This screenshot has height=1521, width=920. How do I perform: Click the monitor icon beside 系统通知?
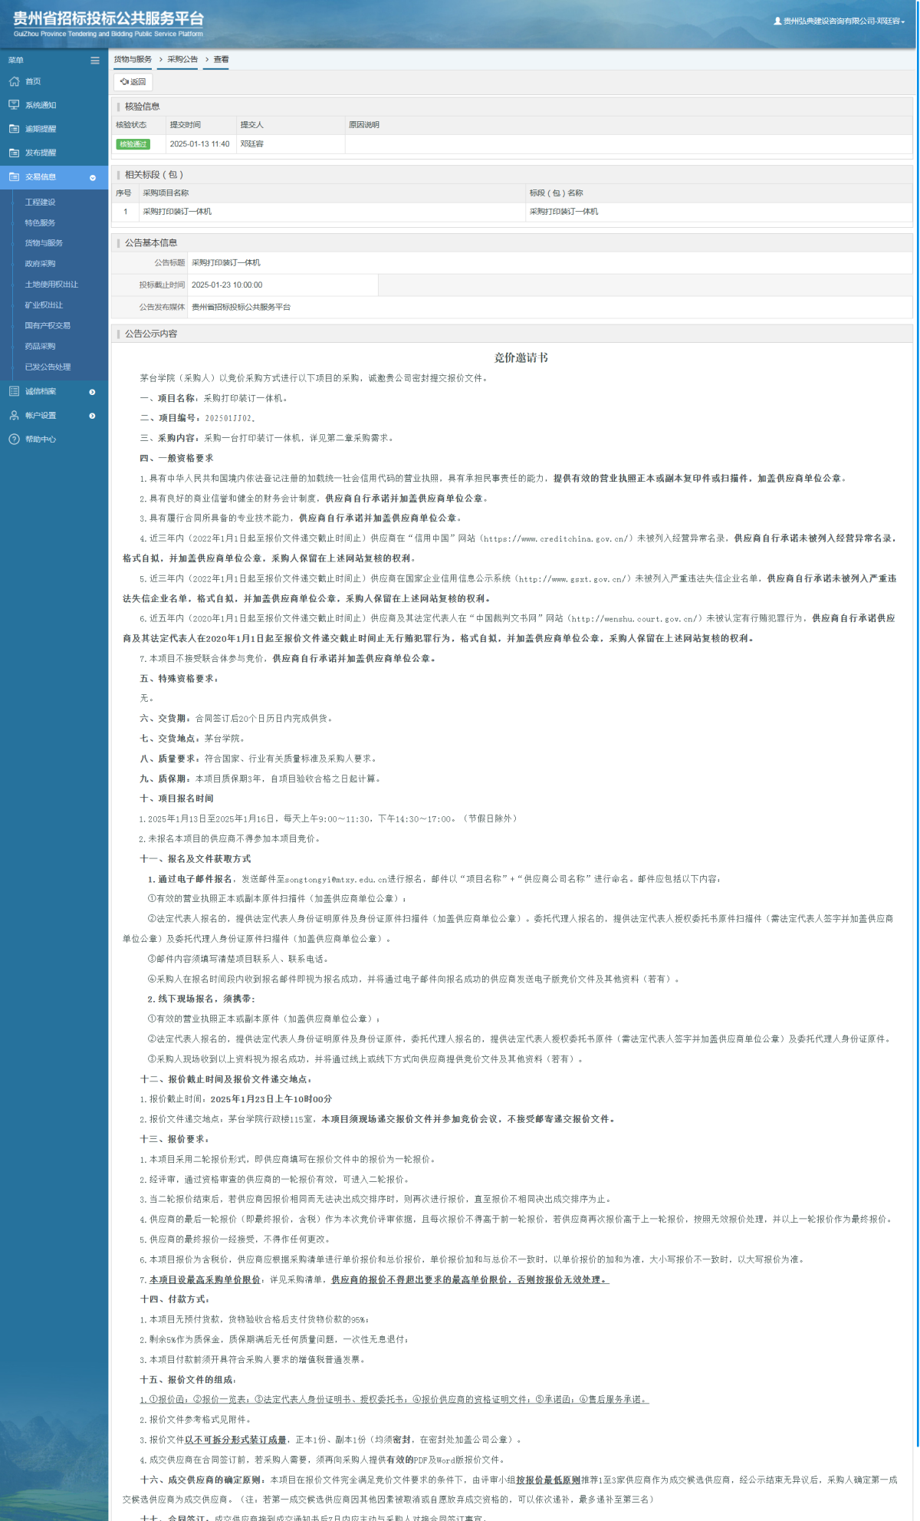click(14, 105)
